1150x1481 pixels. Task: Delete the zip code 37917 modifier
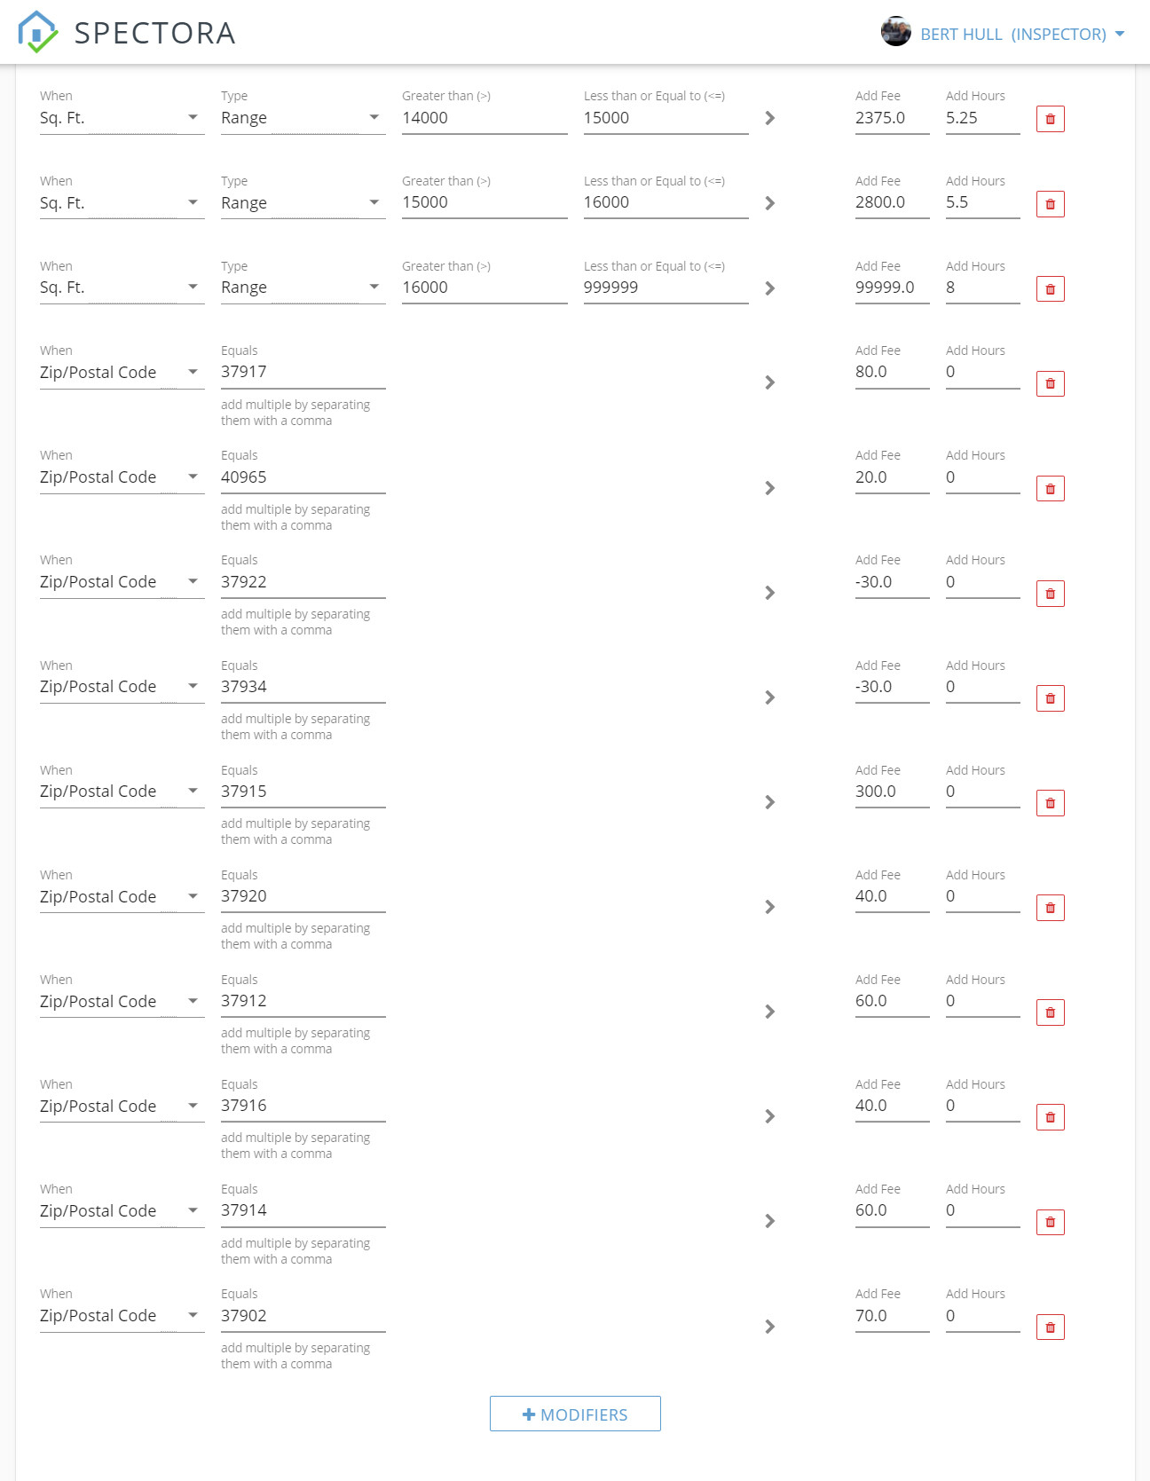pyautogui.click(x=1050, y=383)
